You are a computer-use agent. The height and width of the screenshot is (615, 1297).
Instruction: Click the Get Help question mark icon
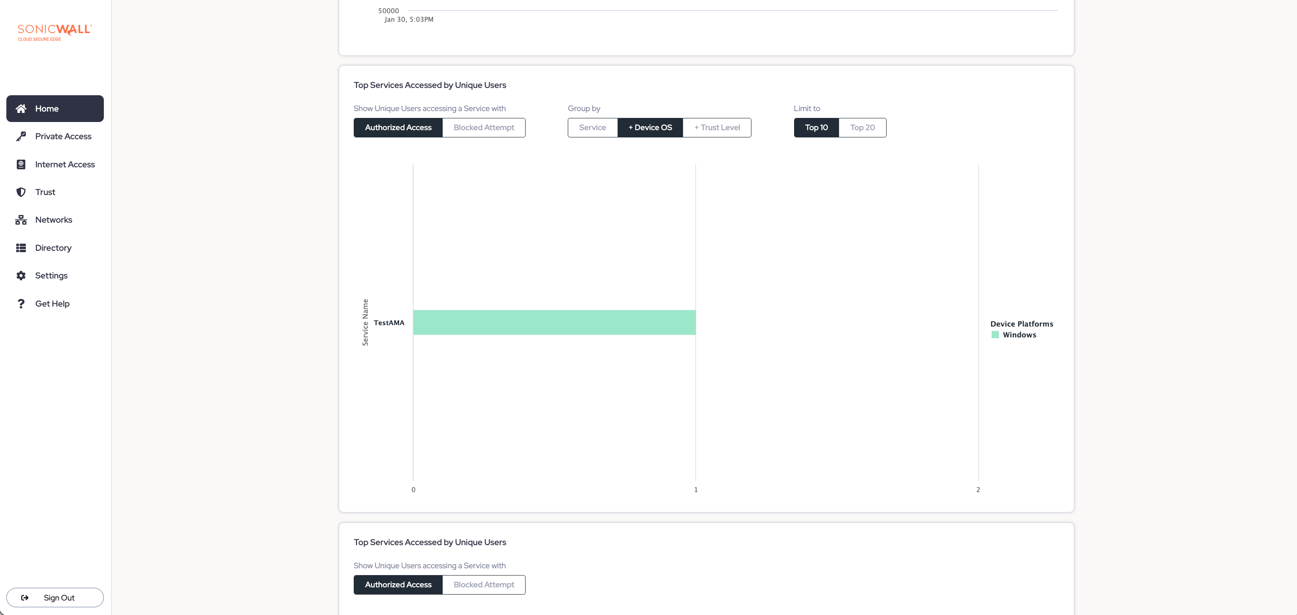pyautogui.click(x=21, y=304)
